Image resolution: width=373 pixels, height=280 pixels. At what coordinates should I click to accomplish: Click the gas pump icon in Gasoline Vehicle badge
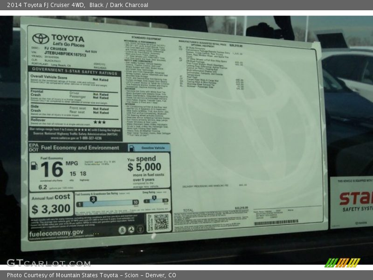(x=131, y=148)
